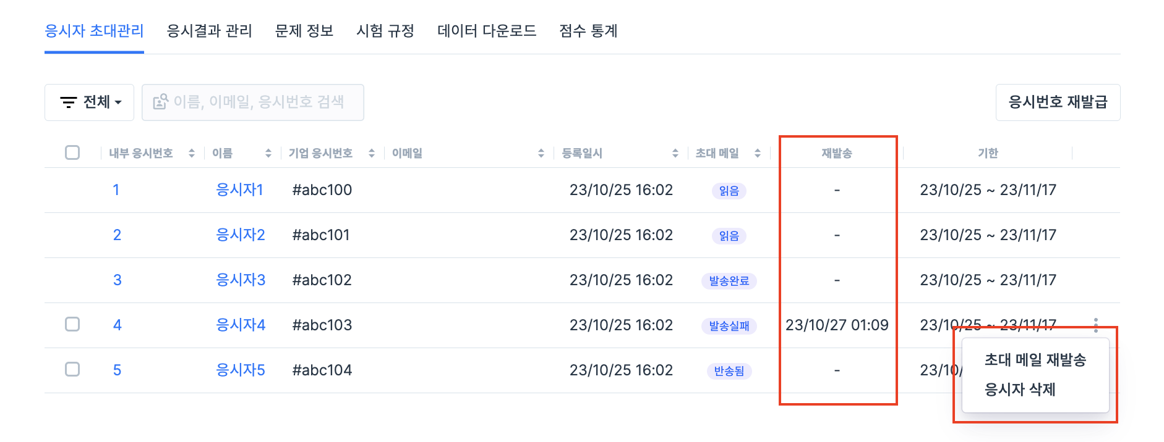This screenshot has width=1164, height=442.
Task: Click the 초대 메일 sort icon
Action: click(758, 153)
